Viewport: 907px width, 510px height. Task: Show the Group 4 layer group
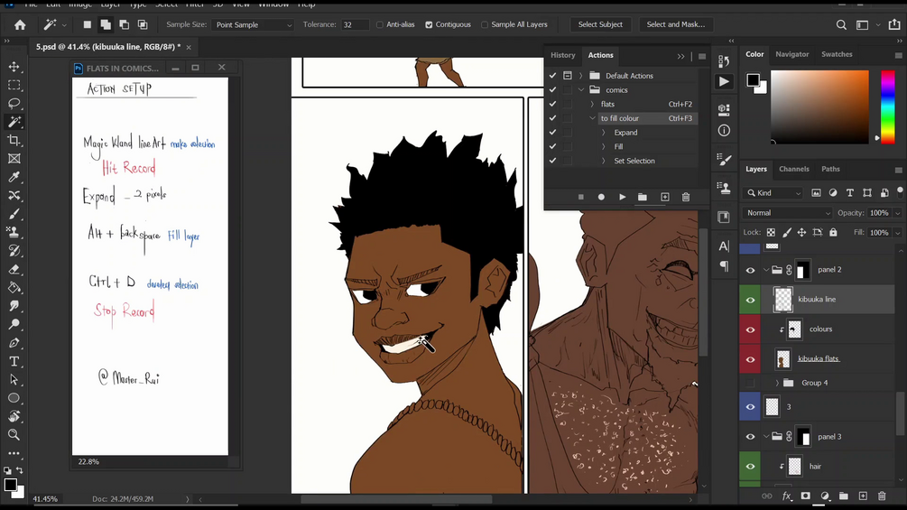pos(750,383)
